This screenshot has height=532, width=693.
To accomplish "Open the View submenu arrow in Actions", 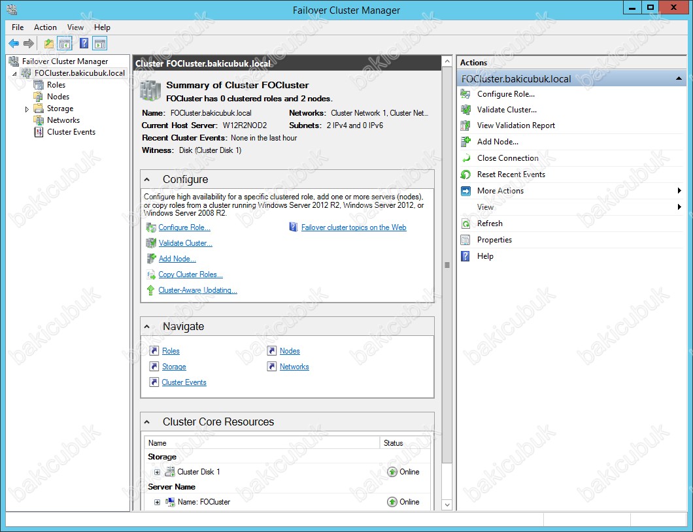I will coord(679,207).
